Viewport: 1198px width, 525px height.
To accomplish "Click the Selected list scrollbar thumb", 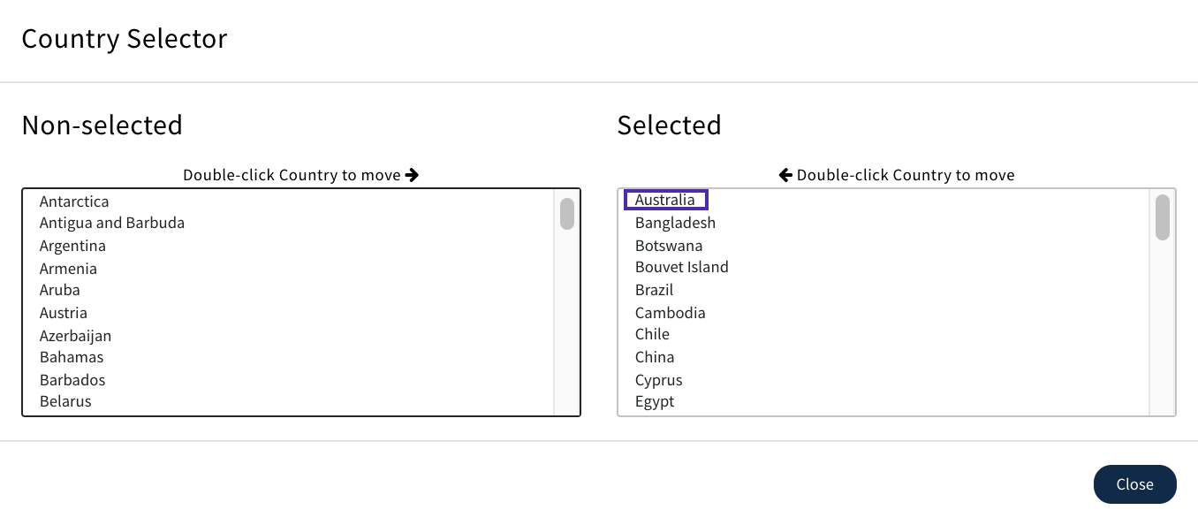I will 1163,217.
